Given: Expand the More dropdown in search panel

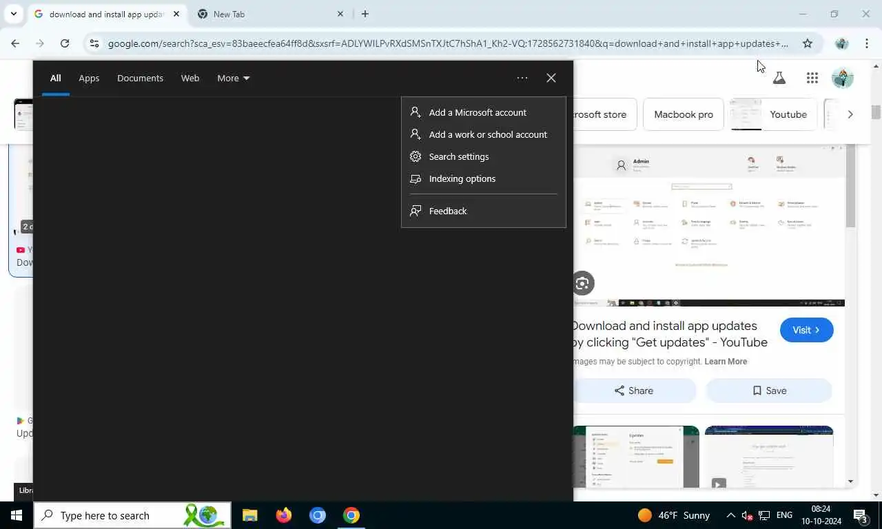Looking at the screenshot, I should tap(234, 78).
